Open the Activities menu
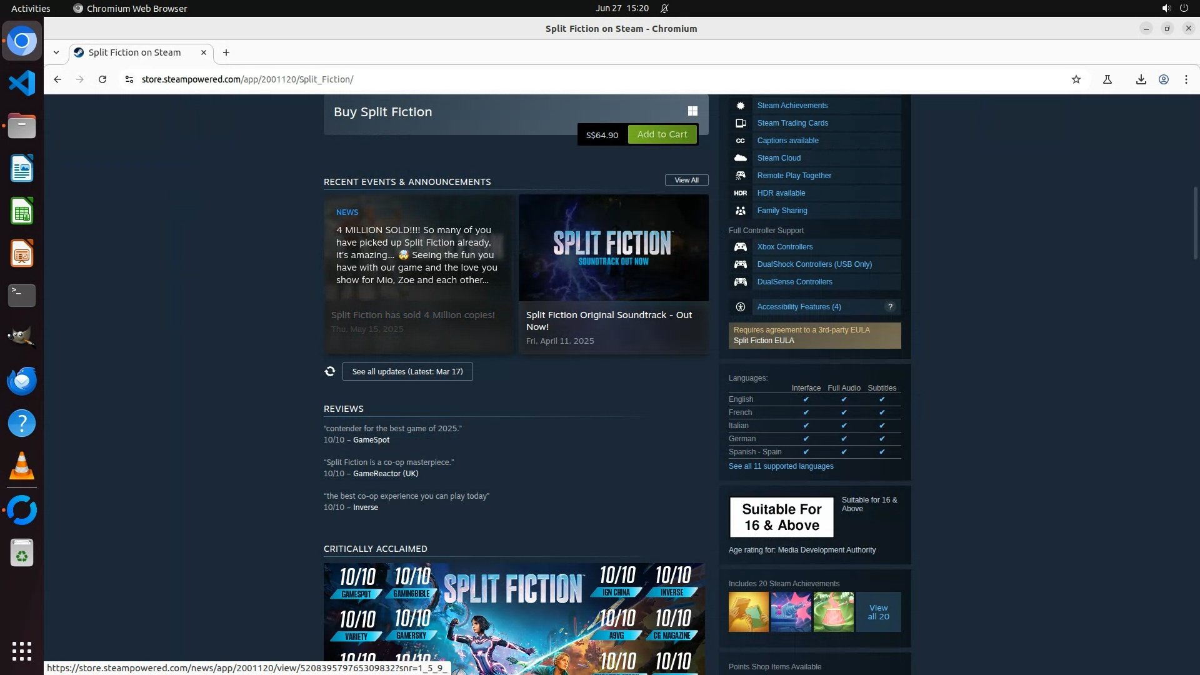Image resolution: width=1200 pixels, height=675 pixels. point(31,8)
